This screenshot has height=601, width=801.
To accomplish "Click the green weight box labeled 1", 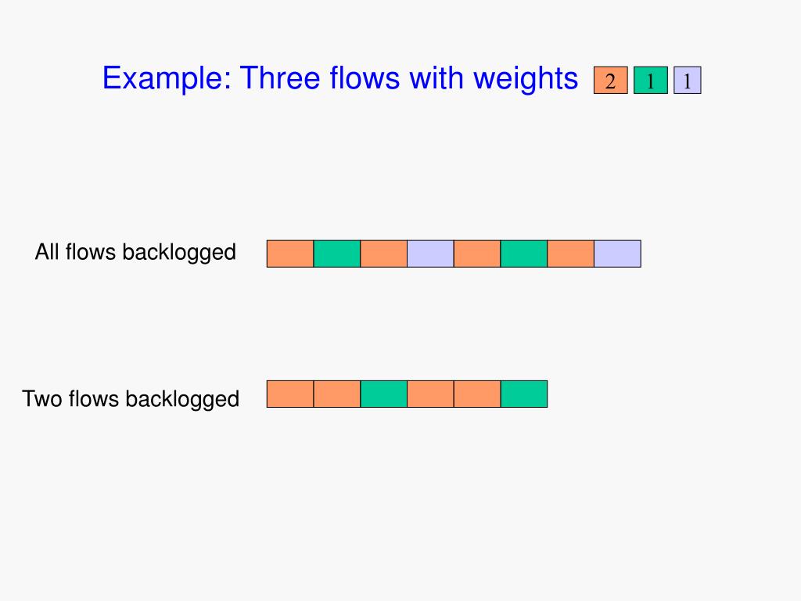I will [650, 81].
